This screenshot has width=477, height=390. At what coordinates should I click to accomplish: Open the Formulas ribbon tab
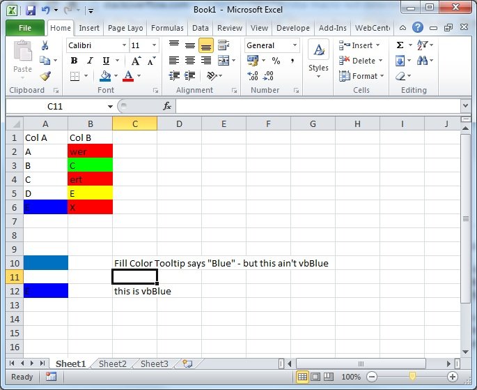tap(167, 28)
